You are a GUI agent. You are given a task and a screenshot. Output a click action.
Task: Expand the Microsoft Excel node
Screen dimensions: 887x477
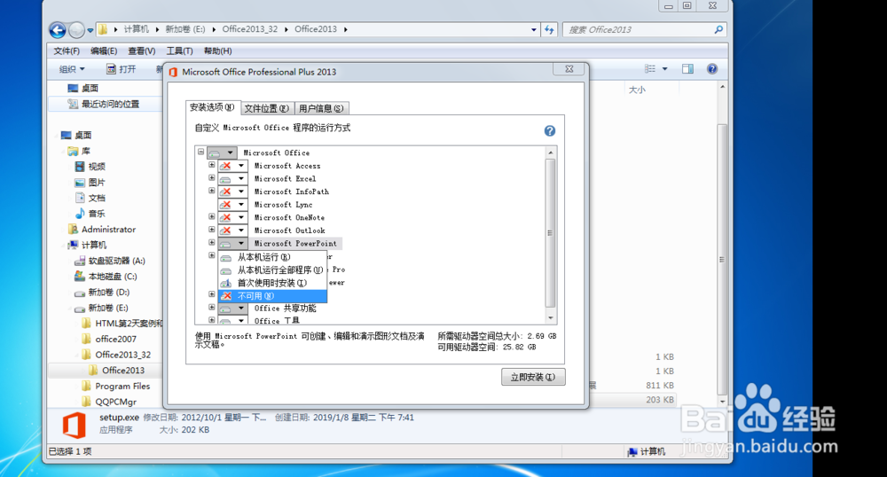click(x=212, y=178)
